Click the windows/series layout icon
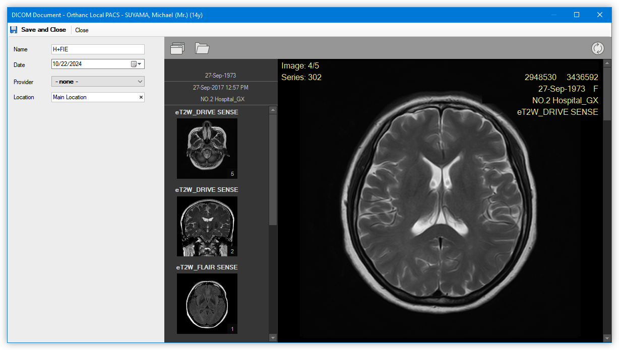The height and width of the screenshot is (350, 619). 177,48
